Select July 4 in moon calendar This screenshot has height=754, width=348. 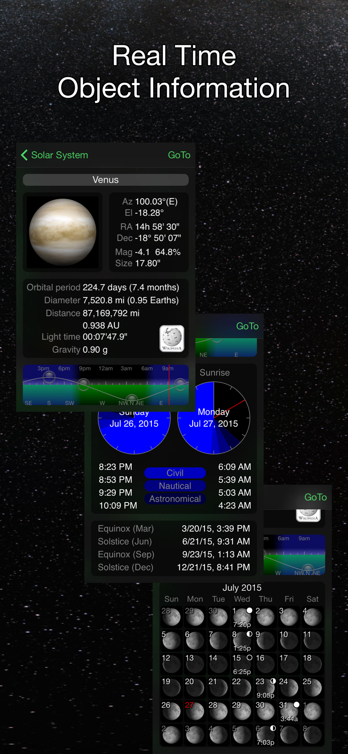coord(313,617)
